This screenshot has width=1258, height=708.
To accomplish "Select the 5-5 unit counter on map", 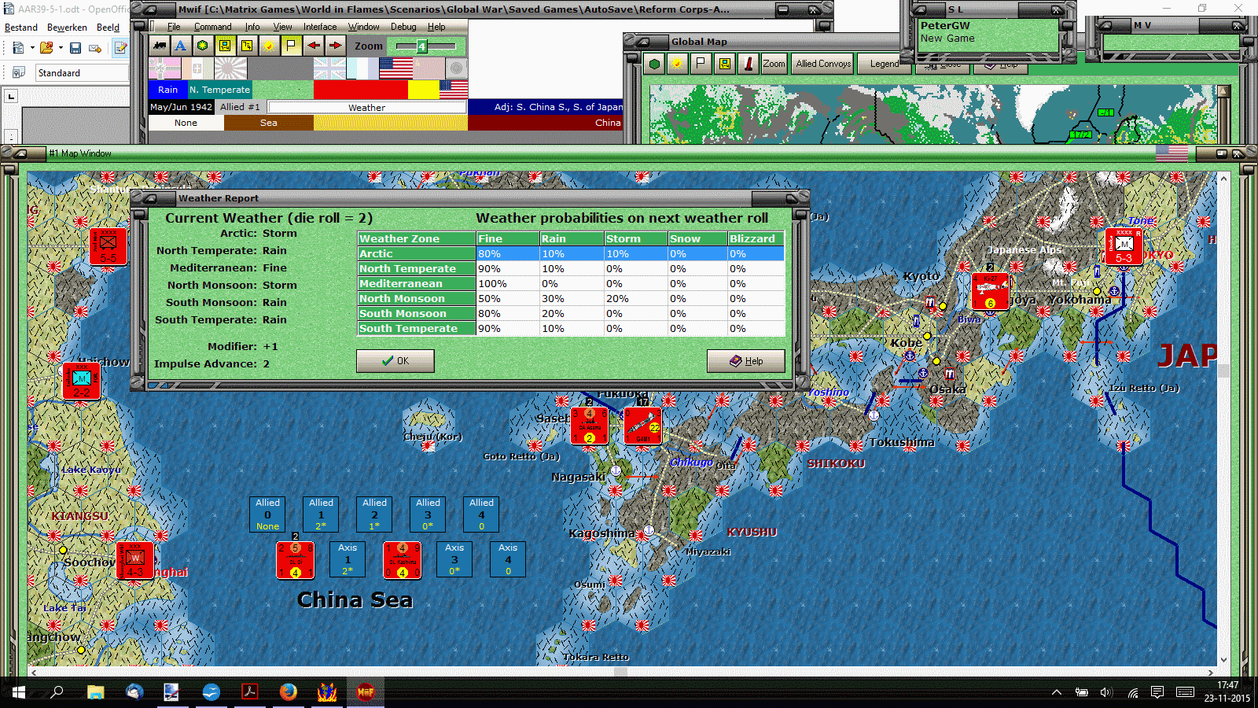I will pyautogui.click(x=109, y=246).
